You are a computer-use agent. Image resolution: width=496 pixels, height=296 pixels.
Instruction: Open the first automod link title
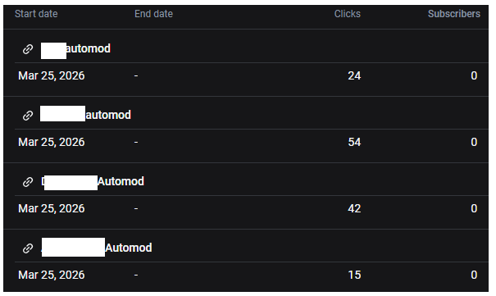75,49
